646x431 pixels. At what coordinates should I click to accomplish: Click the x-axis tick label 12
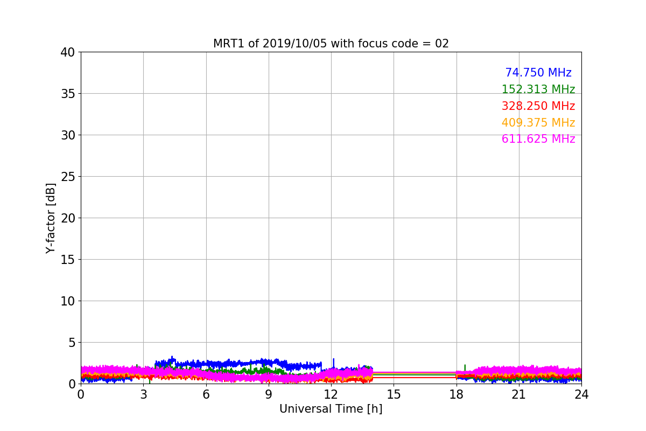point(331,394)
